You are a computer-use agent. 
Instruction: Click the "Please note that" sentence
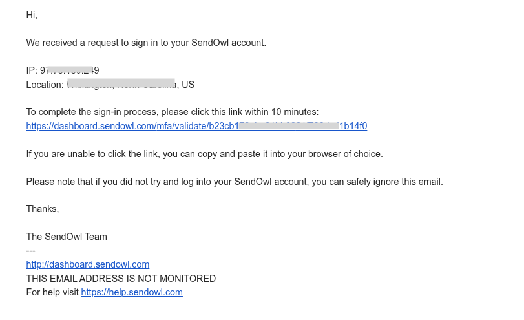[x=235, y=182]
